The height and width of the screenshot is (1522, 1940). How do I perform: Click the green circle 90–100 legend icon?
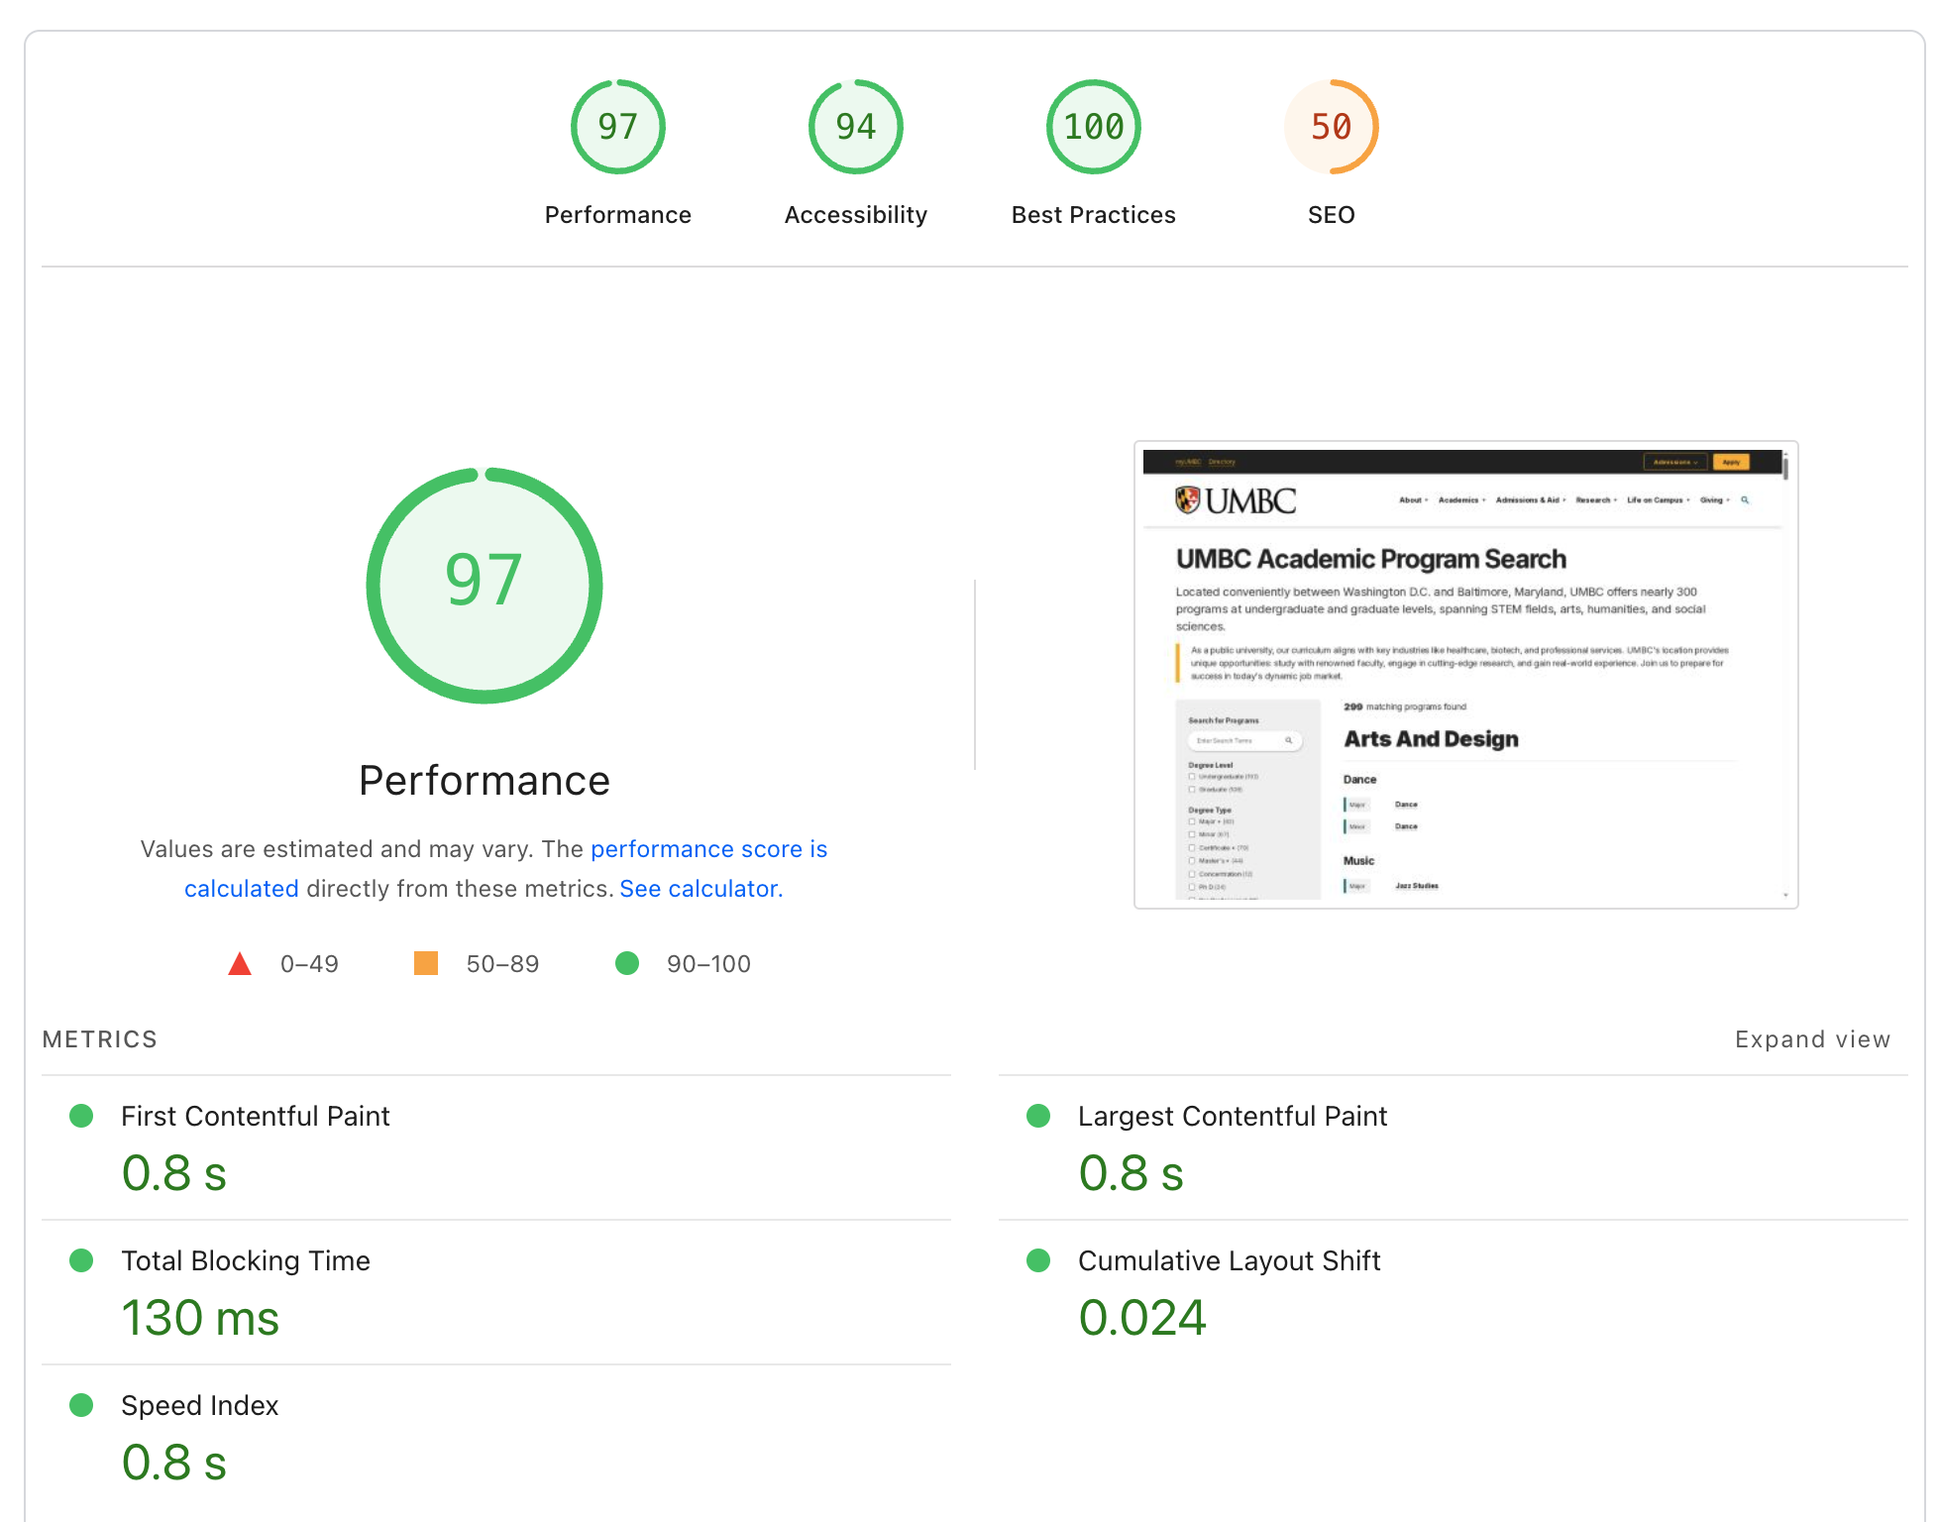pyautogui.click(x=627, y=963)
